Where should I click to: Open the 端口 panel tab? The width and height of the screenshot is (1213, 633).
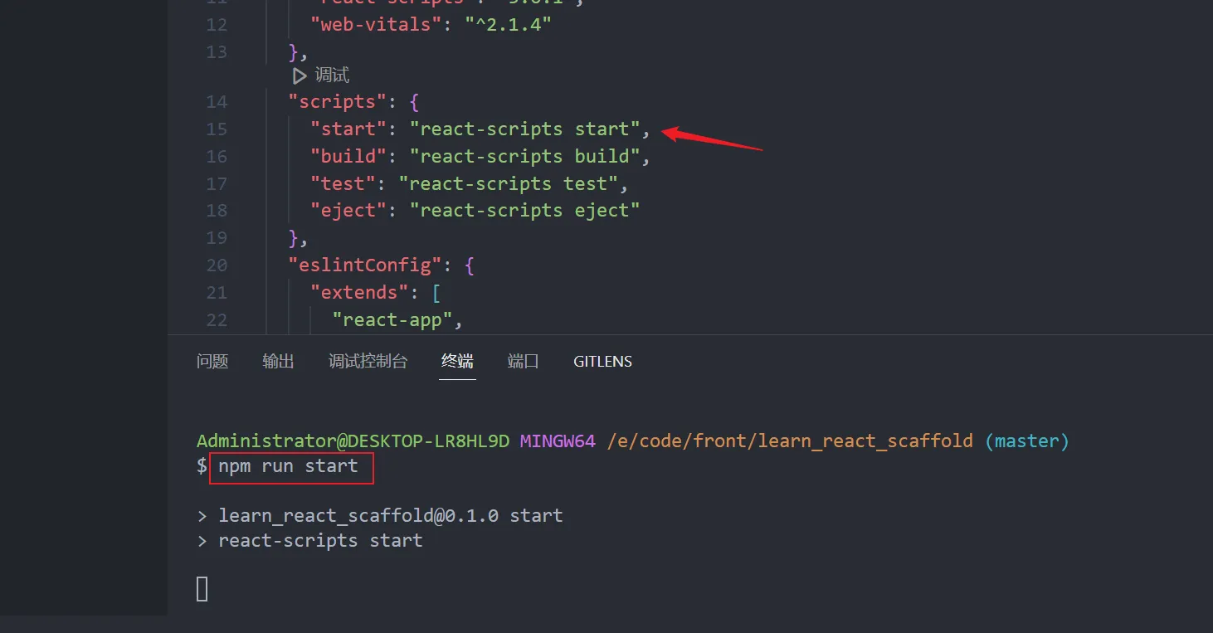click(x=523, y=362)
